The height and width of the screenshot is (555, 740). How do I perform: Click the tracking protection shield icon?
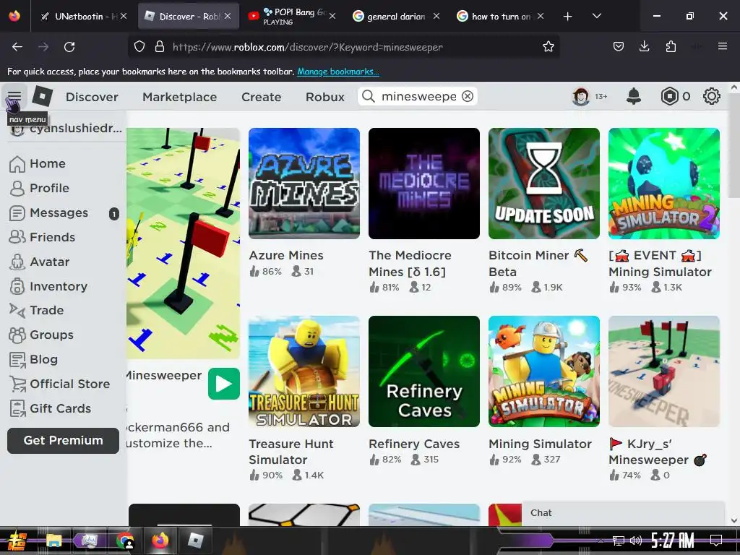tap(139, 47)
